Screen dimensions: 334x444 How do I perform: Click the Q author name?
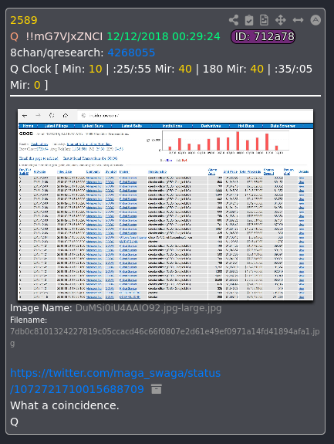tap(14, 37)
